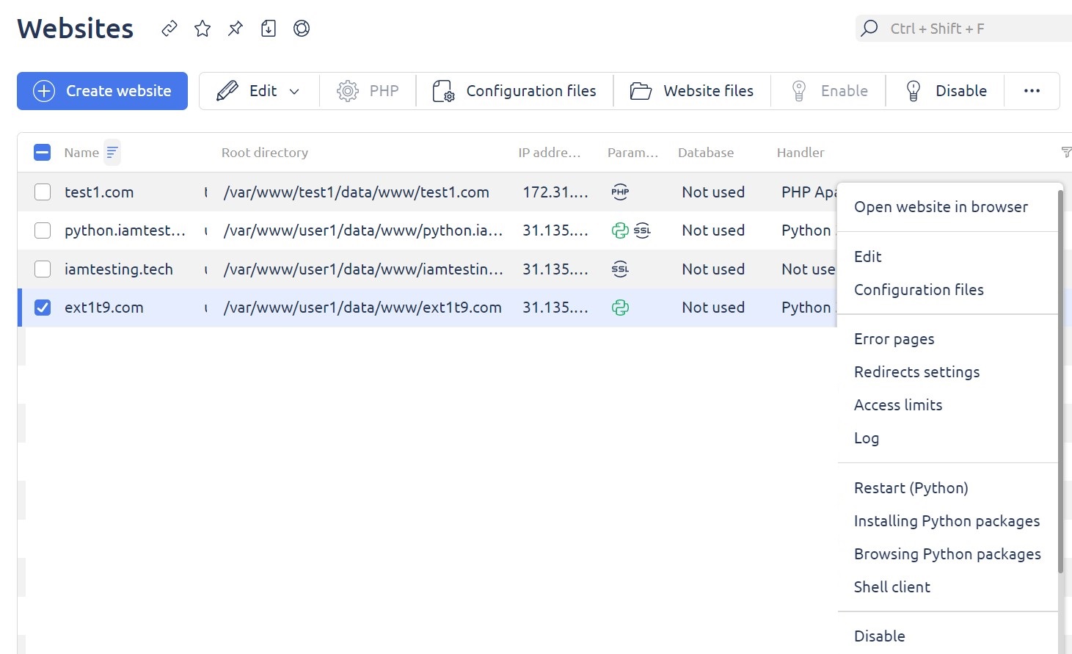Choose Installing Python packages menu entry
Image resolution: width=1072 pixels, height=654 pixels.
pyautogui.click(x=947, y=521)
